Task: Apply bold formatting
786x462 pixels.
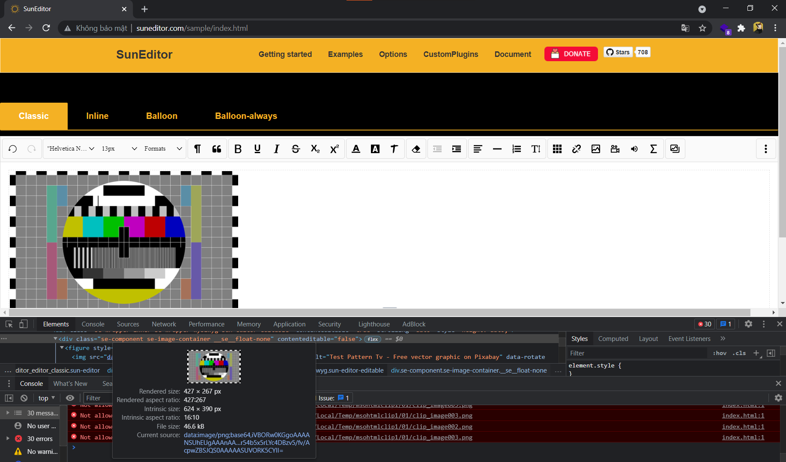Action: point(238,148)
